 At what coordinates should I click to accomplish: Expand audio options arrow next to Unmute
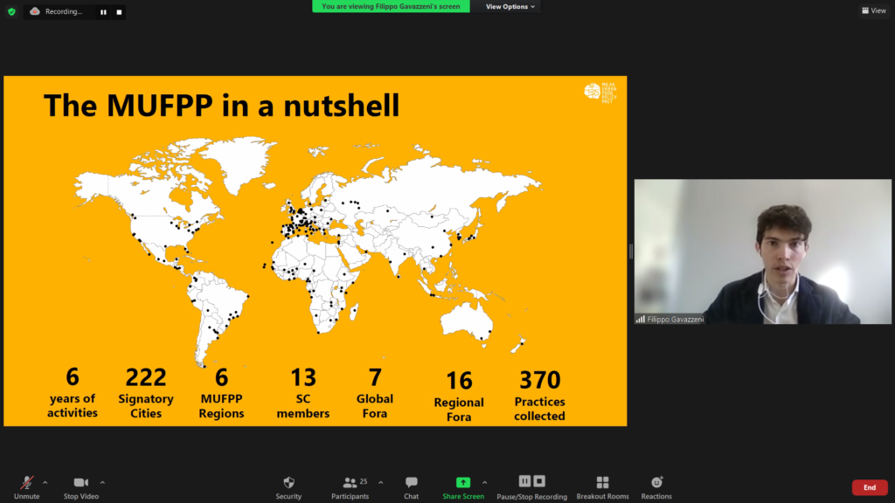coord(45,482)
